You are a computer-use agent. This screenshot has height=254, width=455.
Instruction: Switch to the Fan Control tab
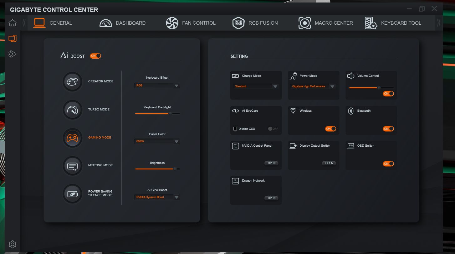coord(191,23)
